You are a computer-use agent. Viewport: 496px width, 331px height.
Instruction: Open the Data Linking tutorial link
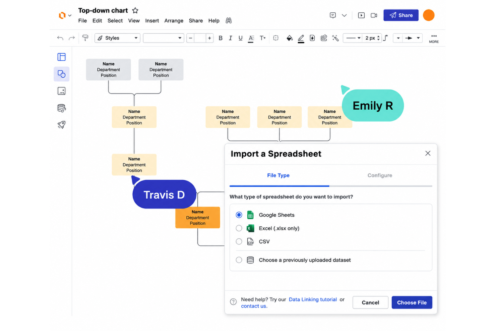click(x=313, y=299)
